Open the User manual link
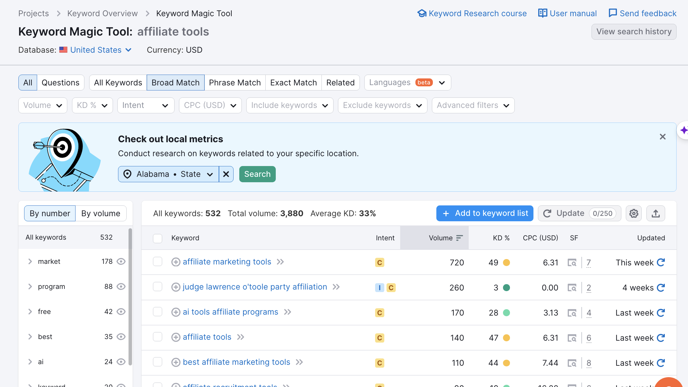Viewport: 688px width, 387px height. pos(567,13)
